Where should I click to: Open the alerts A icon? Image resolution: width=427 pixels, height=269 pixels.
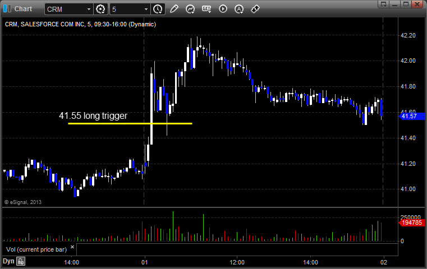click(239, 10)
